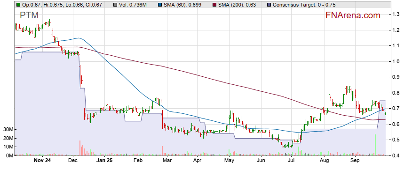Viewport: 404px width, 170px height.
Task: Click the 1.3 price axis label
Action: (x=396, y=14)
